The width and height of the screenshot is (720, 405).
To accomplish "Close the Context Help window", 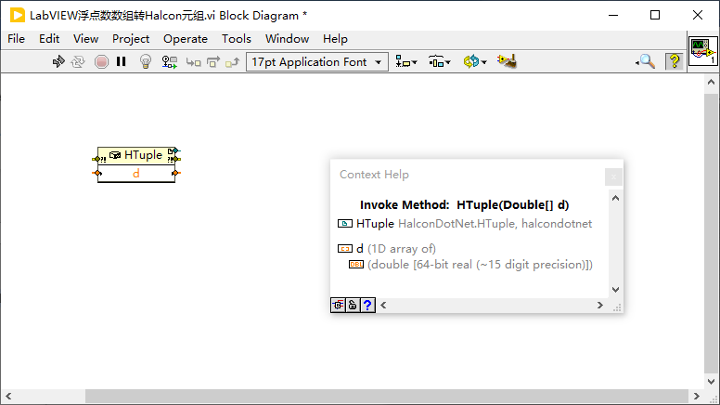I will click(613, 177).
